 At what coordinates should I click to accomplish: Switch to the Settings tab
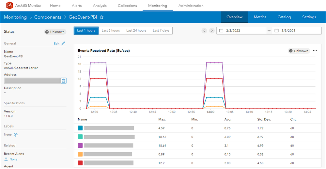pyautogui.click(x=309, y=17)
